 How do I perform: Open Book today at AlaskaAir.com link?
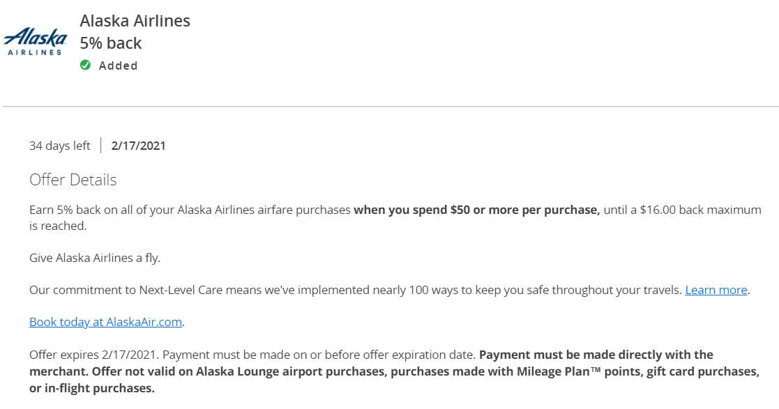pyautogui.click(x=105, y=322)
